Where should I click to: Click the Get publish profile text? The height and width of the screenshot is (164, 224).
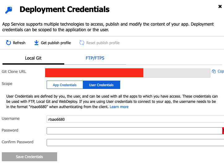[x=56, y=43]
